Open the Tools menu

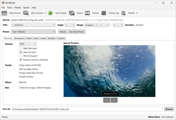pos(10,8)
